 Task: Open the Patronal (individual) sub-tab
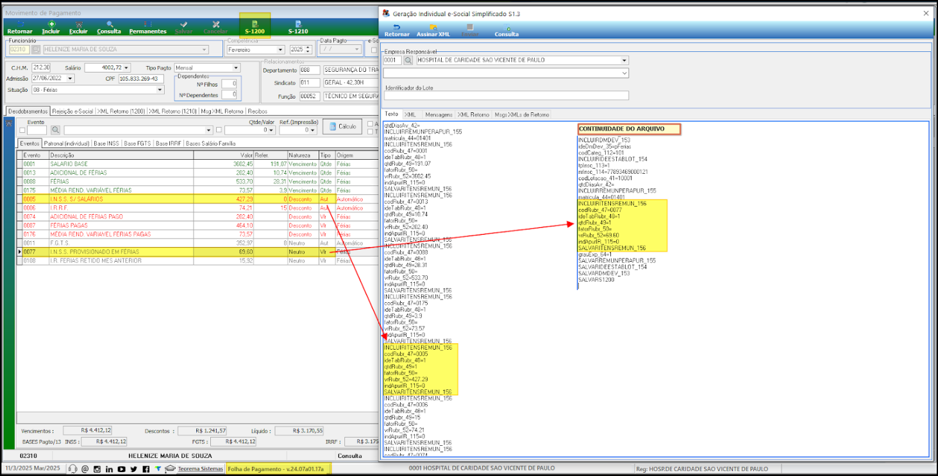tap(67, 143)
